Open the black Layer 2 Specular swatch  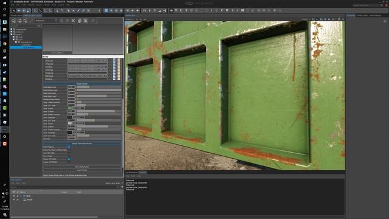click(x=70, y=117)
